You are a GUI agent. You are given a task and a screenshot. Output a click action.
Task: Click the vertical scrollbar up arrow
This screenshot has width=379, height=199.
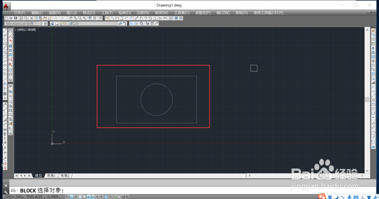pos(367,30)
